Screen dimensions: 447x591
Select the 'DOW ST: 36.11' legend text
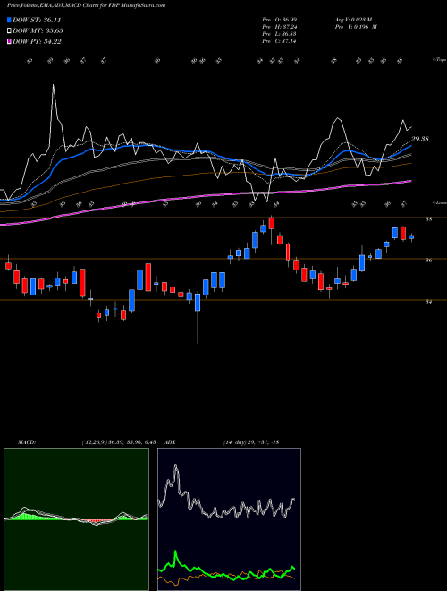pyautogui.click(x=37, y=20)
